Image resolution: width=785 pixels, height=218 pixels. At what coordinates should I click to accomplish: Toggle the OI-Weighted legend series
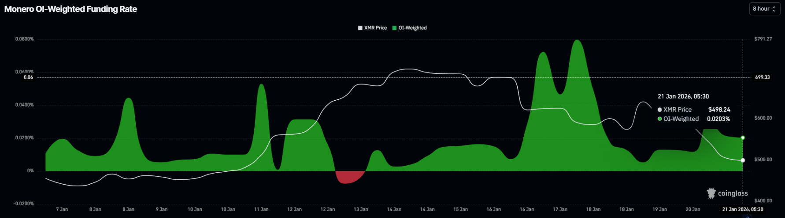coord(409,28)
